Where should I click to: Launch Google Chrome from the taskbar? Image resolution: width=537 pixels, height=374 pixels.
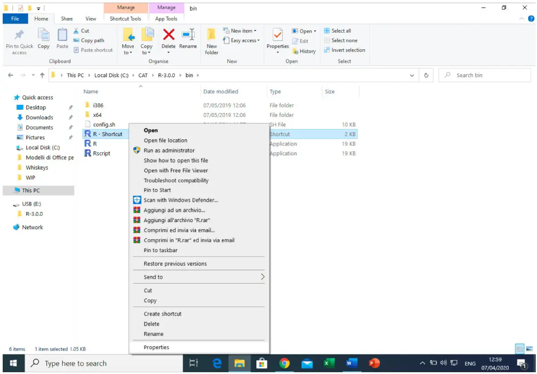pyautogui.click(x=285, y=363)
